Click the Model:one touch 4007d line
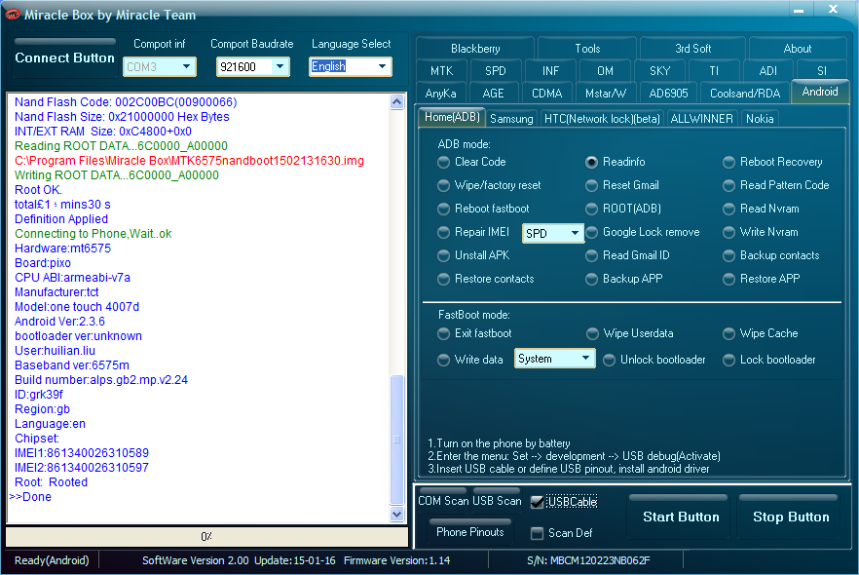This screenshot has width=859, height=575. point(77,307)
